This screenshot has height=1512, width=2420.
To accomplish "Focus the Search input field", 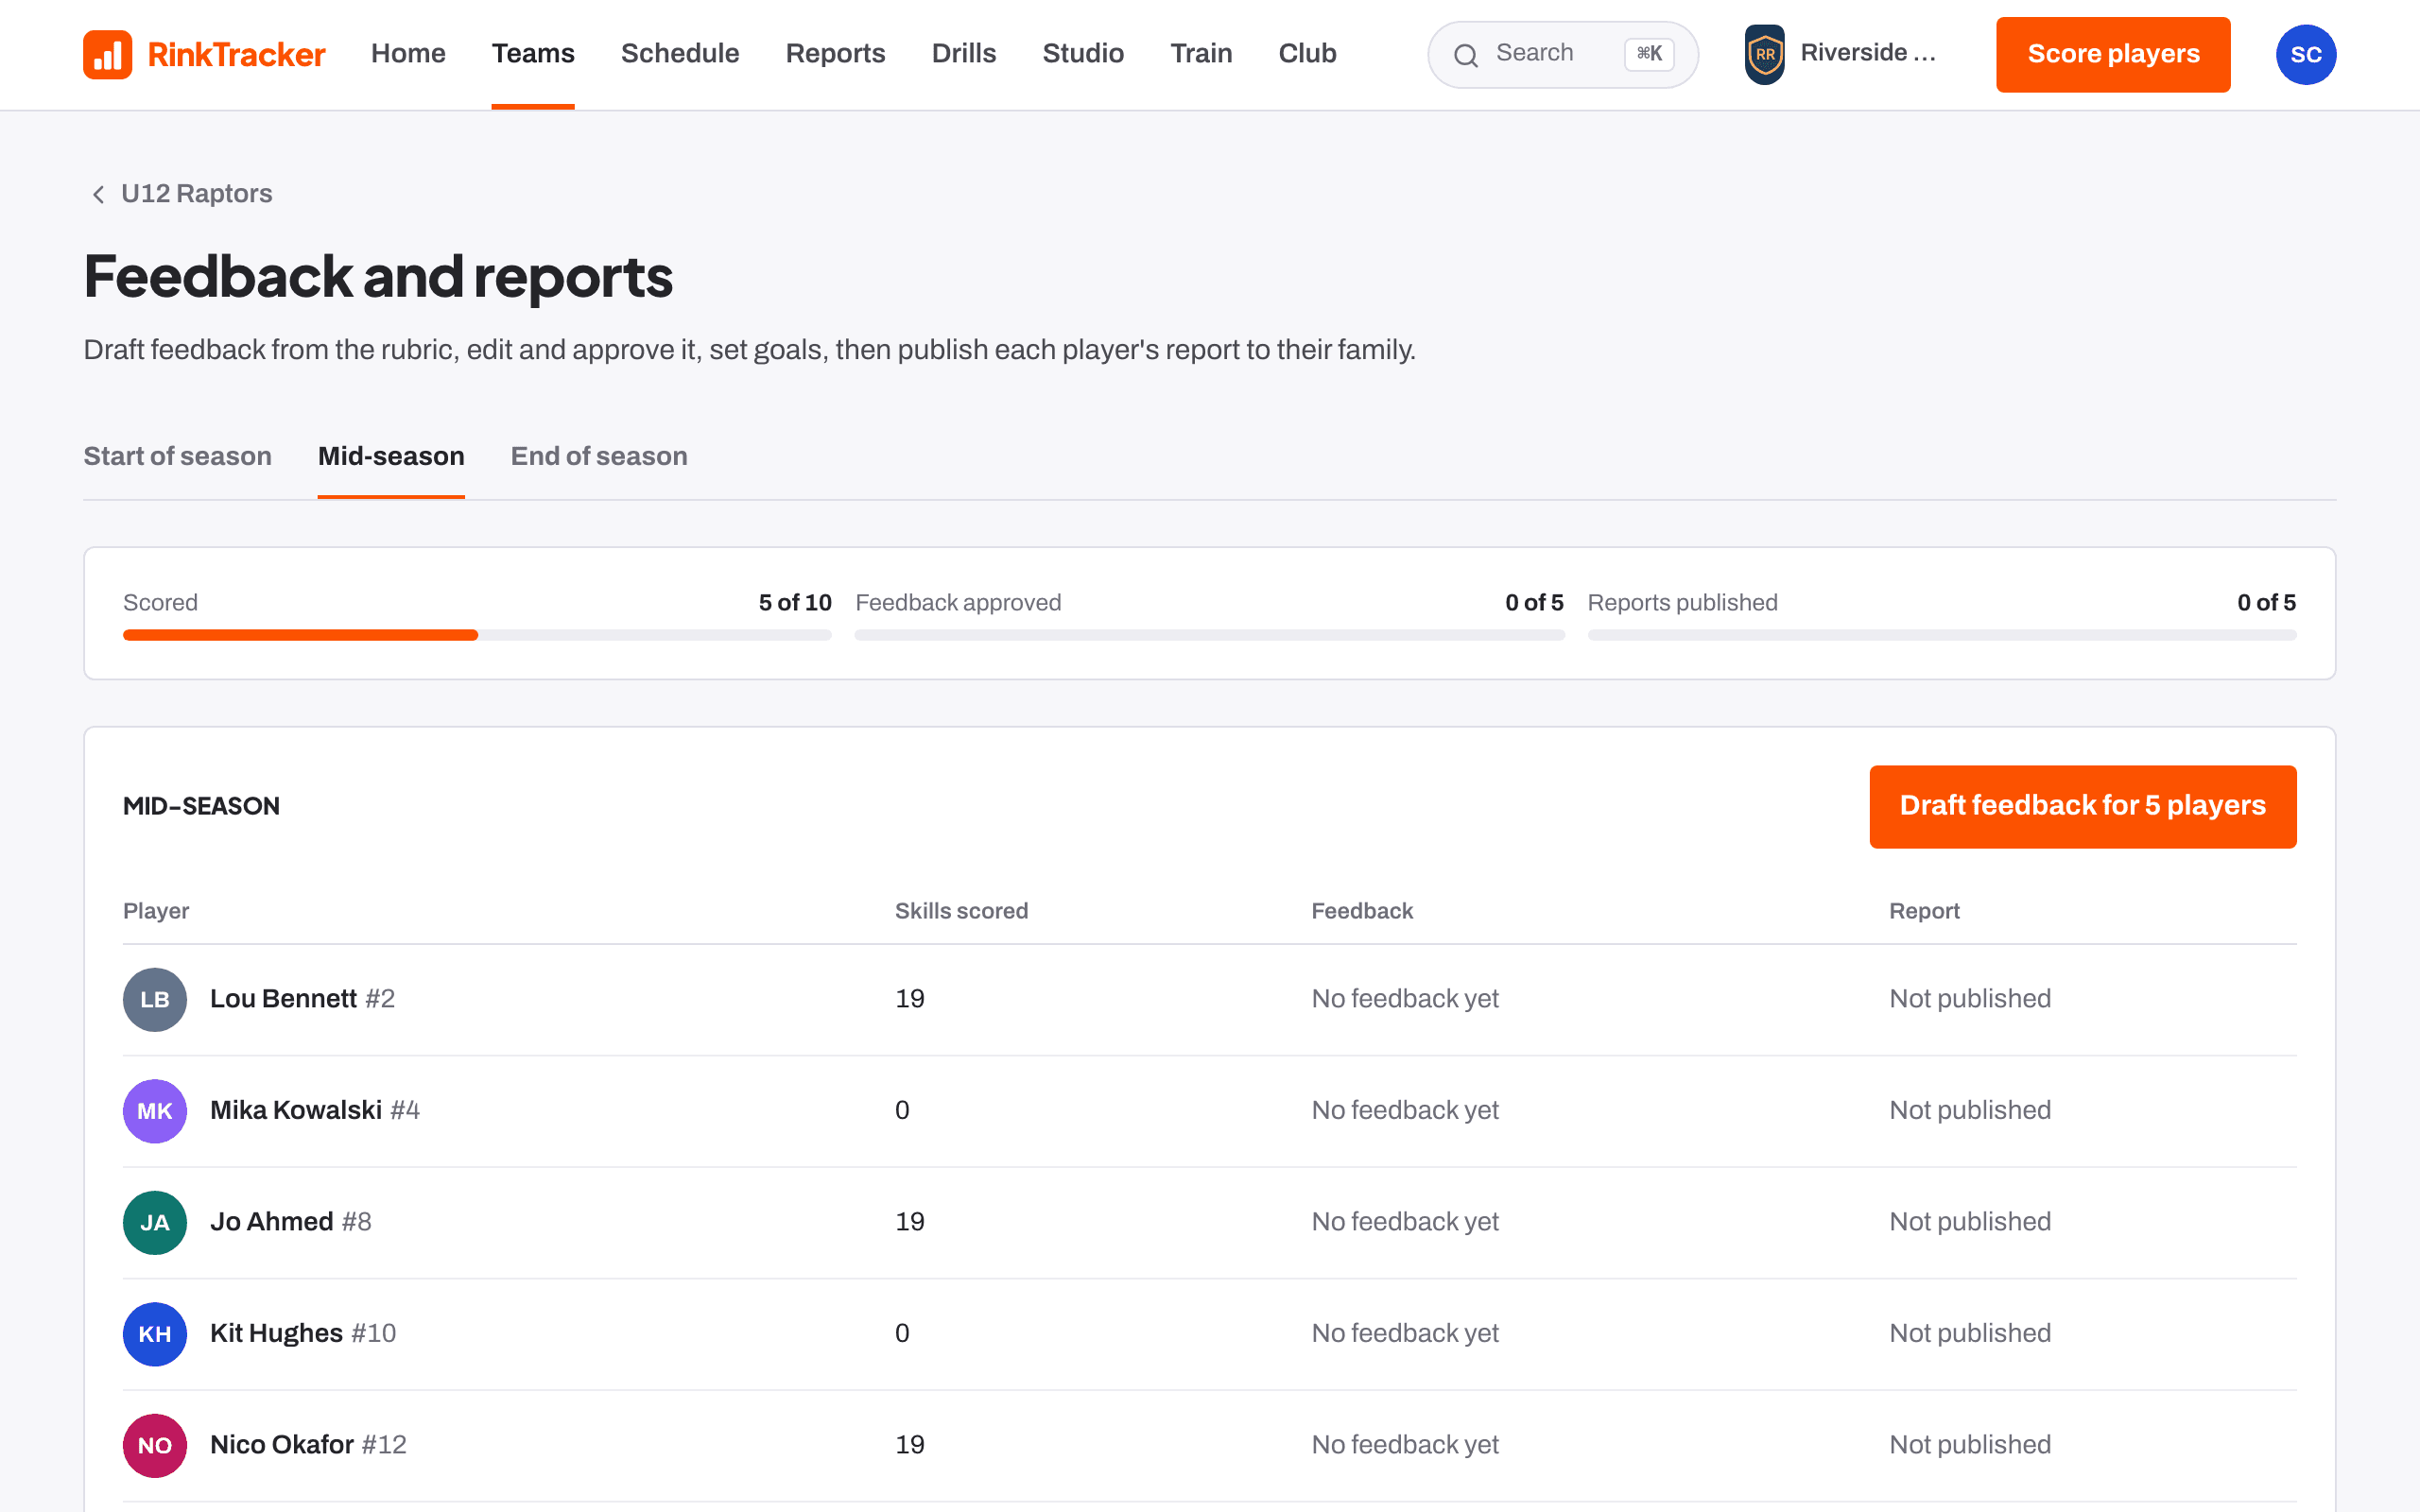I will coord(1562,54).
